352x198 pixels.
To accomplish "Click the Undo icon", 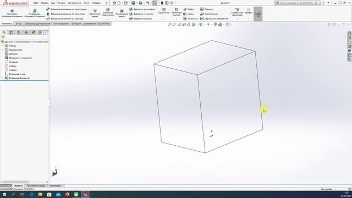I will tap(147, 3).
